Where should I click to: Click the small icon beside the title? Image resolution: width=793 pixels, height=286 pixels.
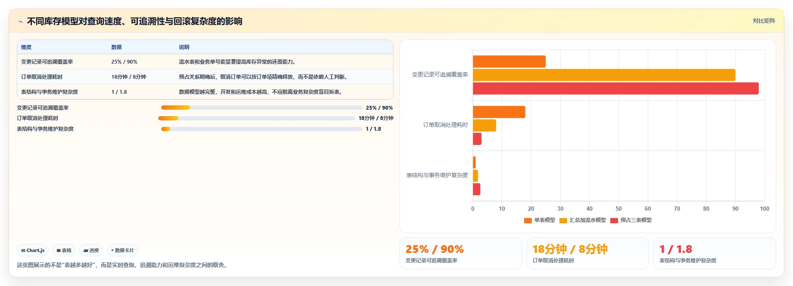pyautogui.click(x=20, y=22)
